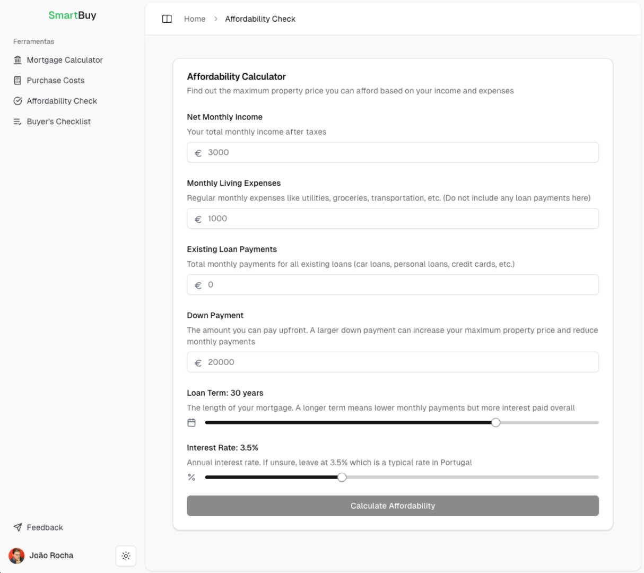
Task: Click João Rocha's avatar picture
Action: pos(16,555)
